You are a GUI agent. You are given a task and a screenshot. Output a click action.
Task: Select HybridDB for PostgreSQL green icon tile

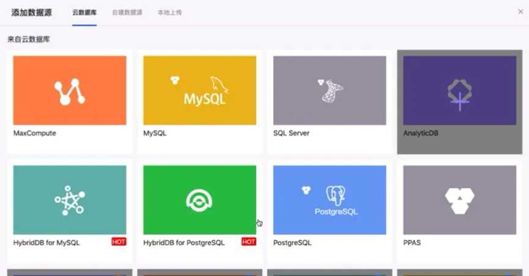tap(199, 200)
